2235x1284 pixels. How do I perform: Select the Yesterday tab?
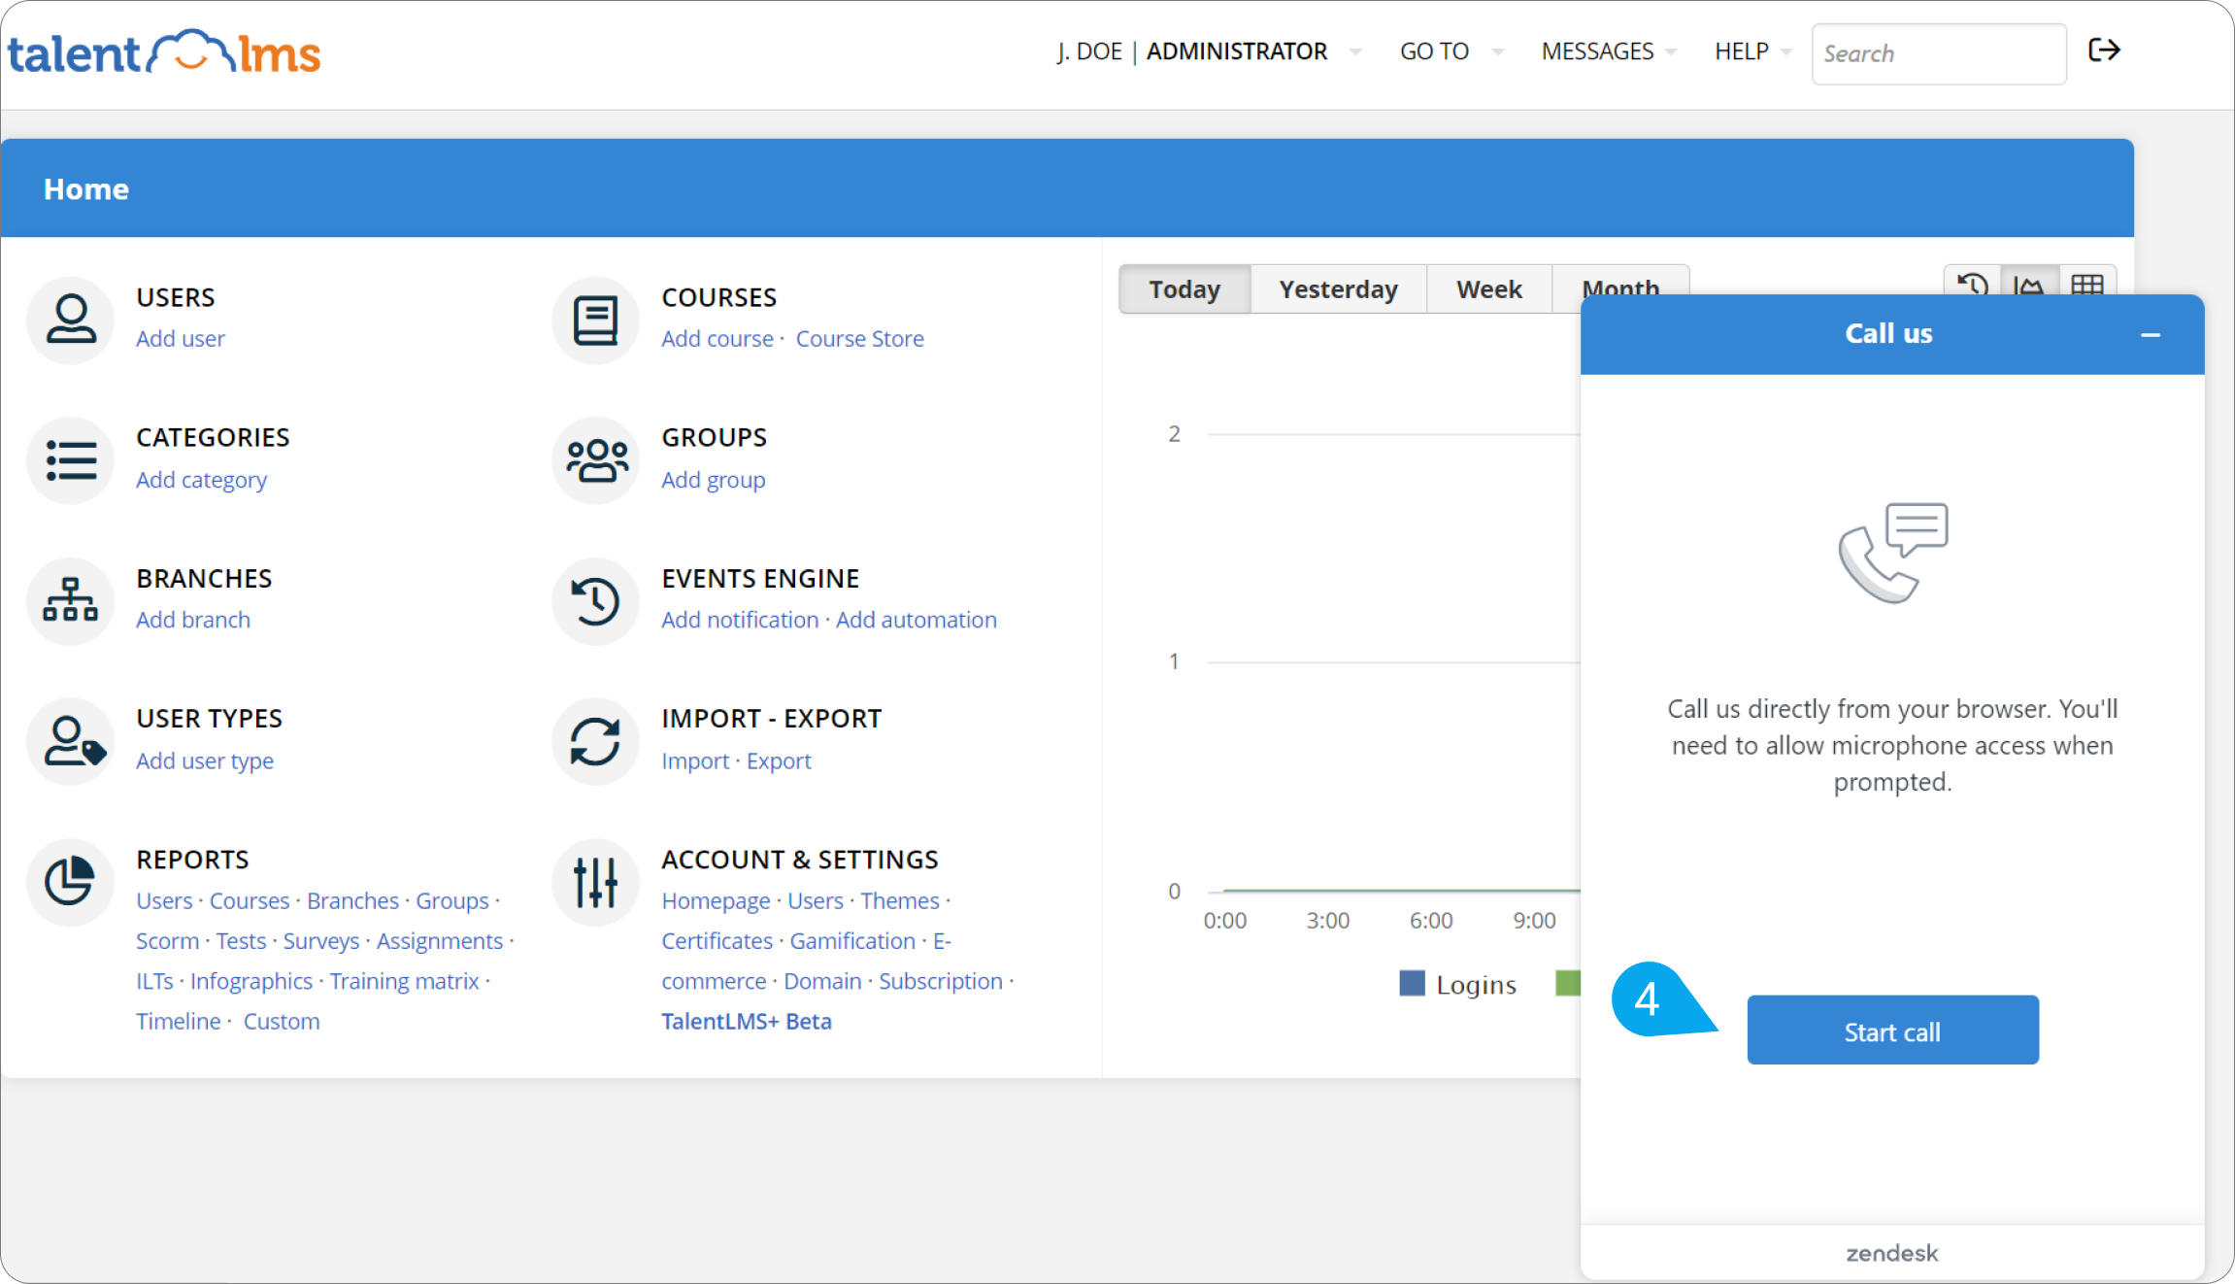click(x=1338, y=289)
